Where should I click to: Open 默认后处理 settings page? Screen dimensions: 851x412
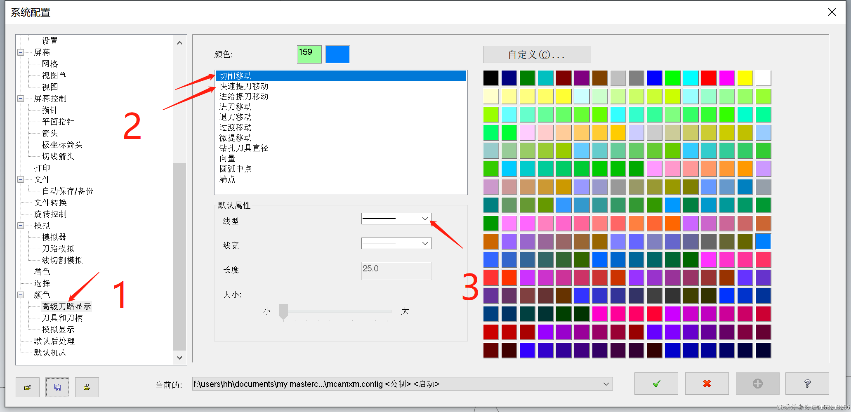54,341
